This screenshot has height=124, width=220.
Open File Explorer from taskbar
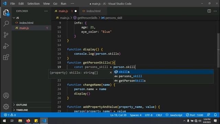click(x=20, y=121)
